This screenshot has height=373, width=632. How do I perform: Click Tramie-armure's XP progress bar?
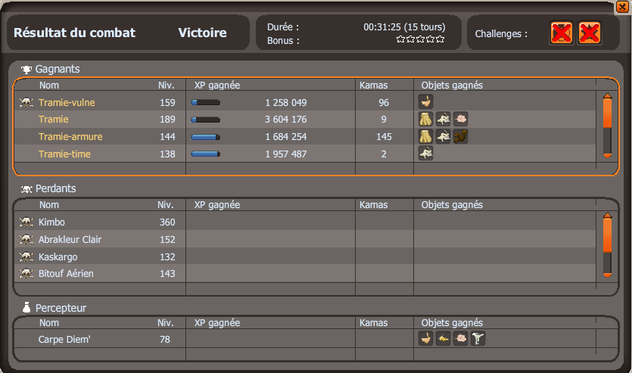click(x=206, y=137)
